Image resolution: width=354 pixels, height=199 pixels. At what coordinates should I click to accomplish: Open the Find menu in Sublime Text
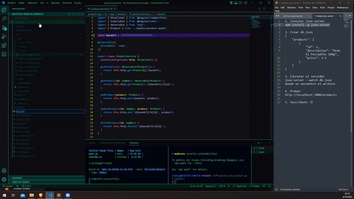(300, 7)
